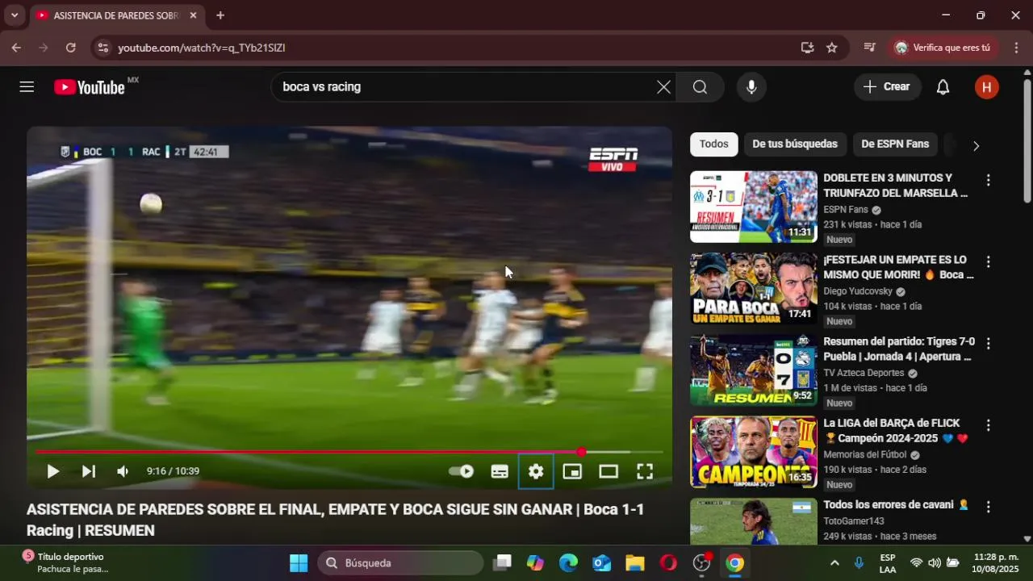1033x581 pixels.
Task: Enter full screen mode
Action: [x=645, y=471]
